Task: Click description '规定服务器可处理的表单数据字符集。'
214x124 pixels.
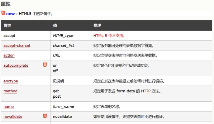Action: pyautogui.click(x=124, y=46)
